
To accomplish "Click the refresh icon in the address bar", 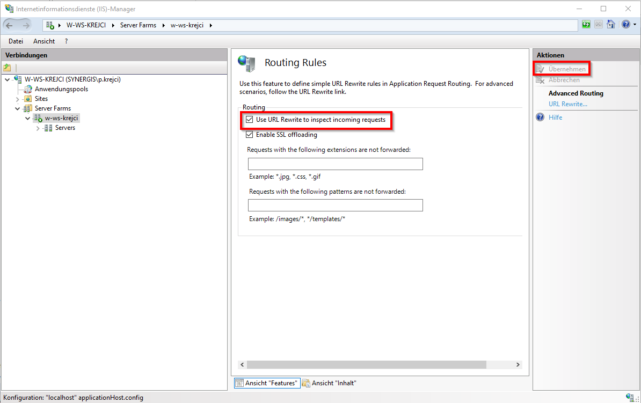I will [586, 24].
